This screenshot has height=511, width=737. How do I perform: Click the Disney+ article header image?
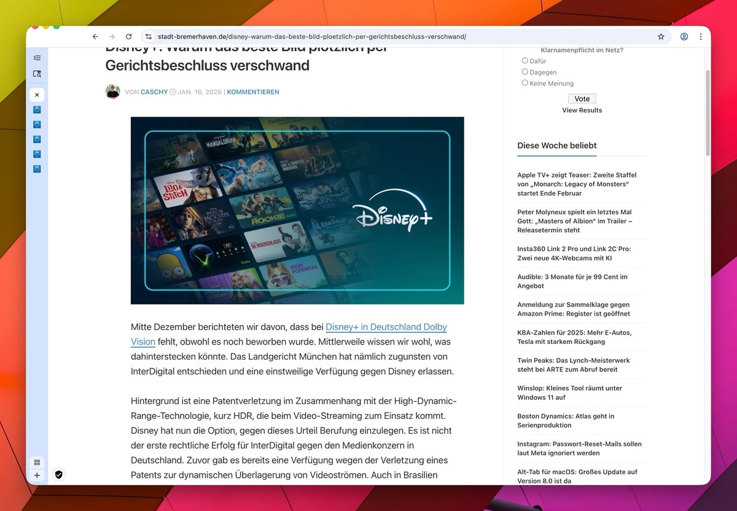click(x=297, y=211)
